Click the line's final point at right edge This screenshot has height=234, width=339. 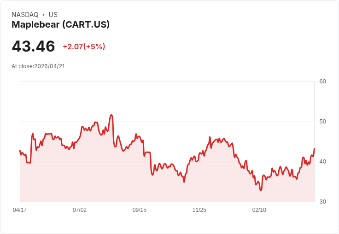pos(314,149)
